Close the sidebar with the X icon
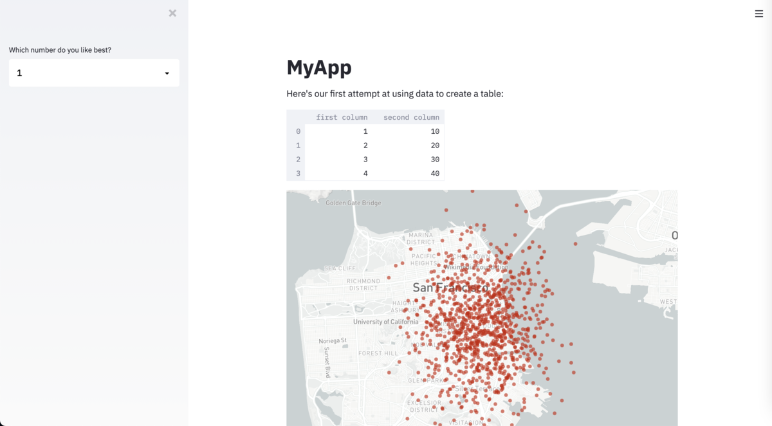Screen dimensions: 772x426 pyautogui.click(x=172, y=13)
